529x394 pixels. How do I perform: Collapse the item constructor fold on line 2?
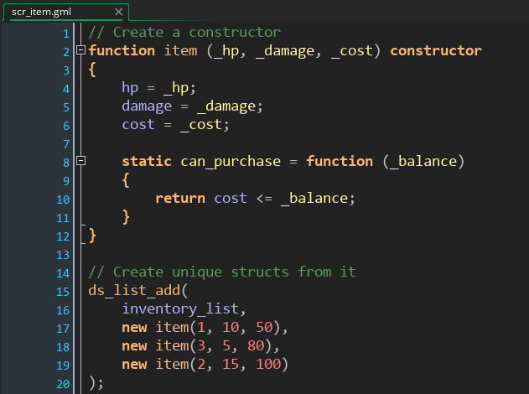(80, 50)
